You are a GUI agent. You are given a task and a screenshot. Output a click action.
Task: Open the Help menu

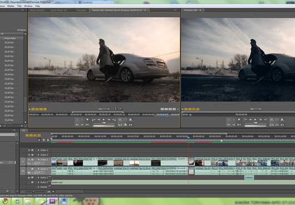pyautogui.click(x=37, y=6)
